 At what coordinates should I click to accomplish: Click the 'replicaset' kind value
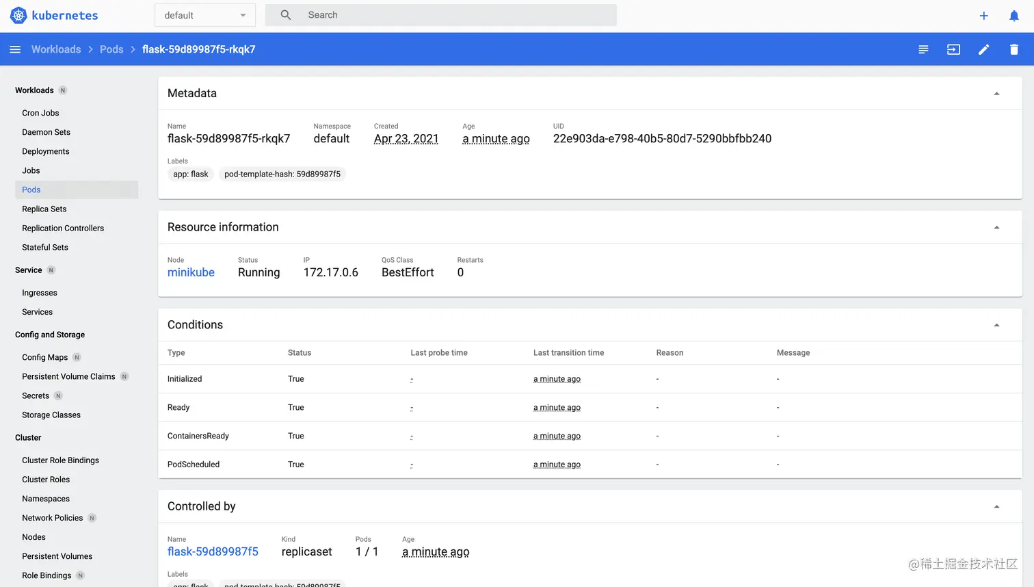306,551
